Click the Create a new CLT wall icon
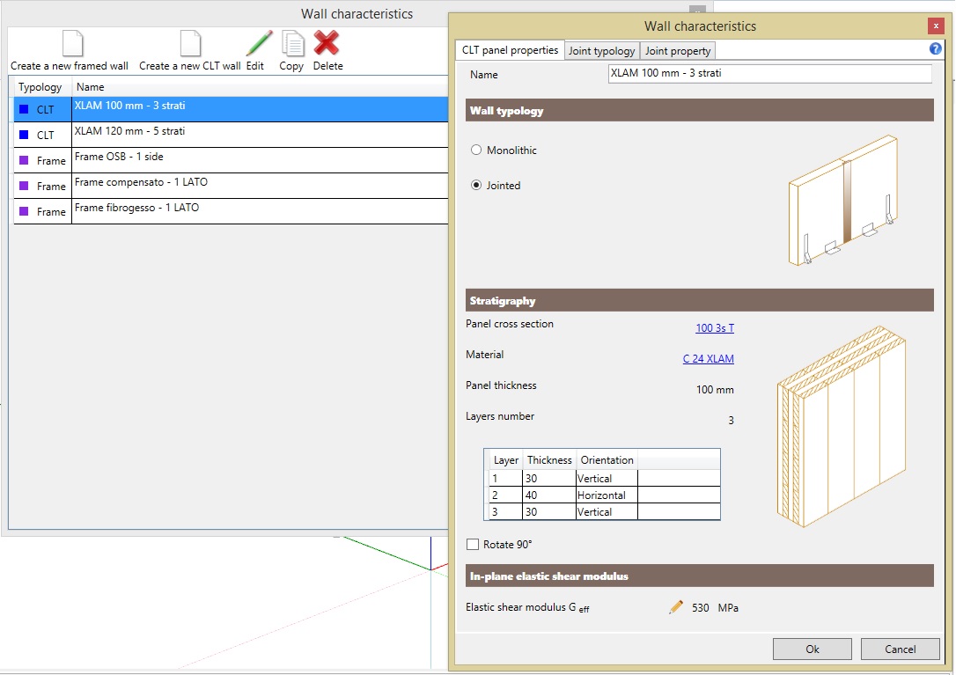 pyautogui.click(x=190, y=44)
